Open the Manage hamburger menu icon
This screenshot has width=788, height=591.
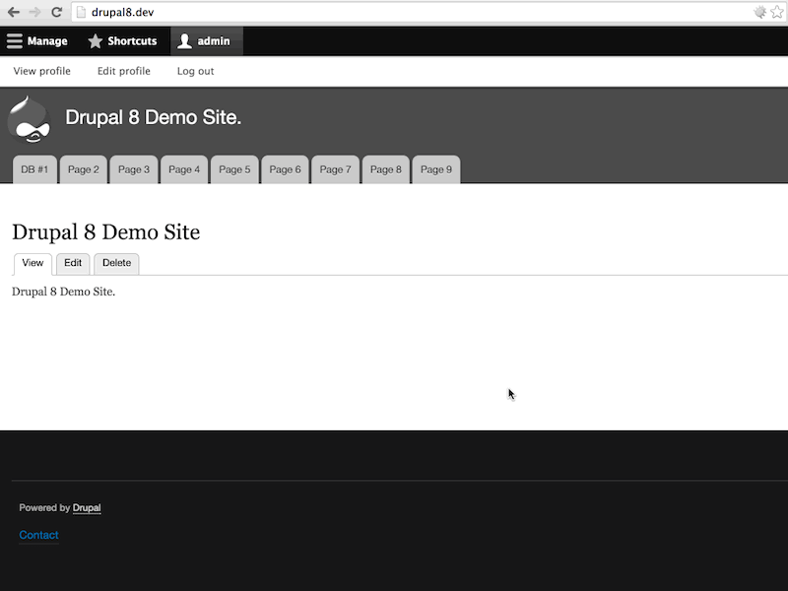13,40
